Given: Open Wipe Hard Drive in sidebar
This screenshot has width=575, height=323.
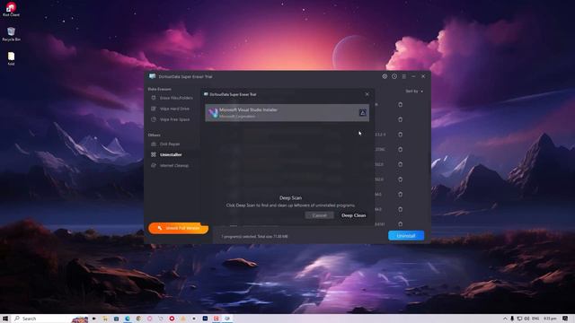Looking at the screenshot, I should coord(174,109).
